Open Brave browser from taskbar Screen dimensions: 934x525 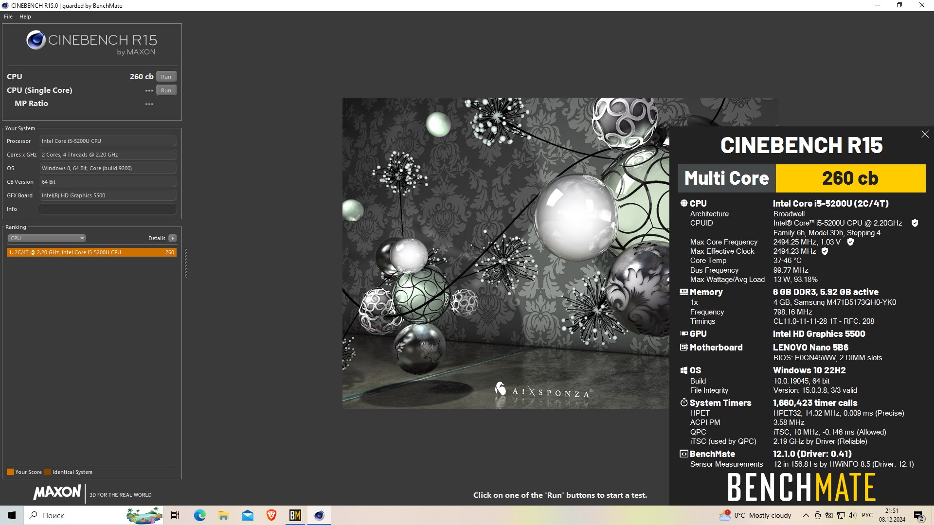click(271, 515)
